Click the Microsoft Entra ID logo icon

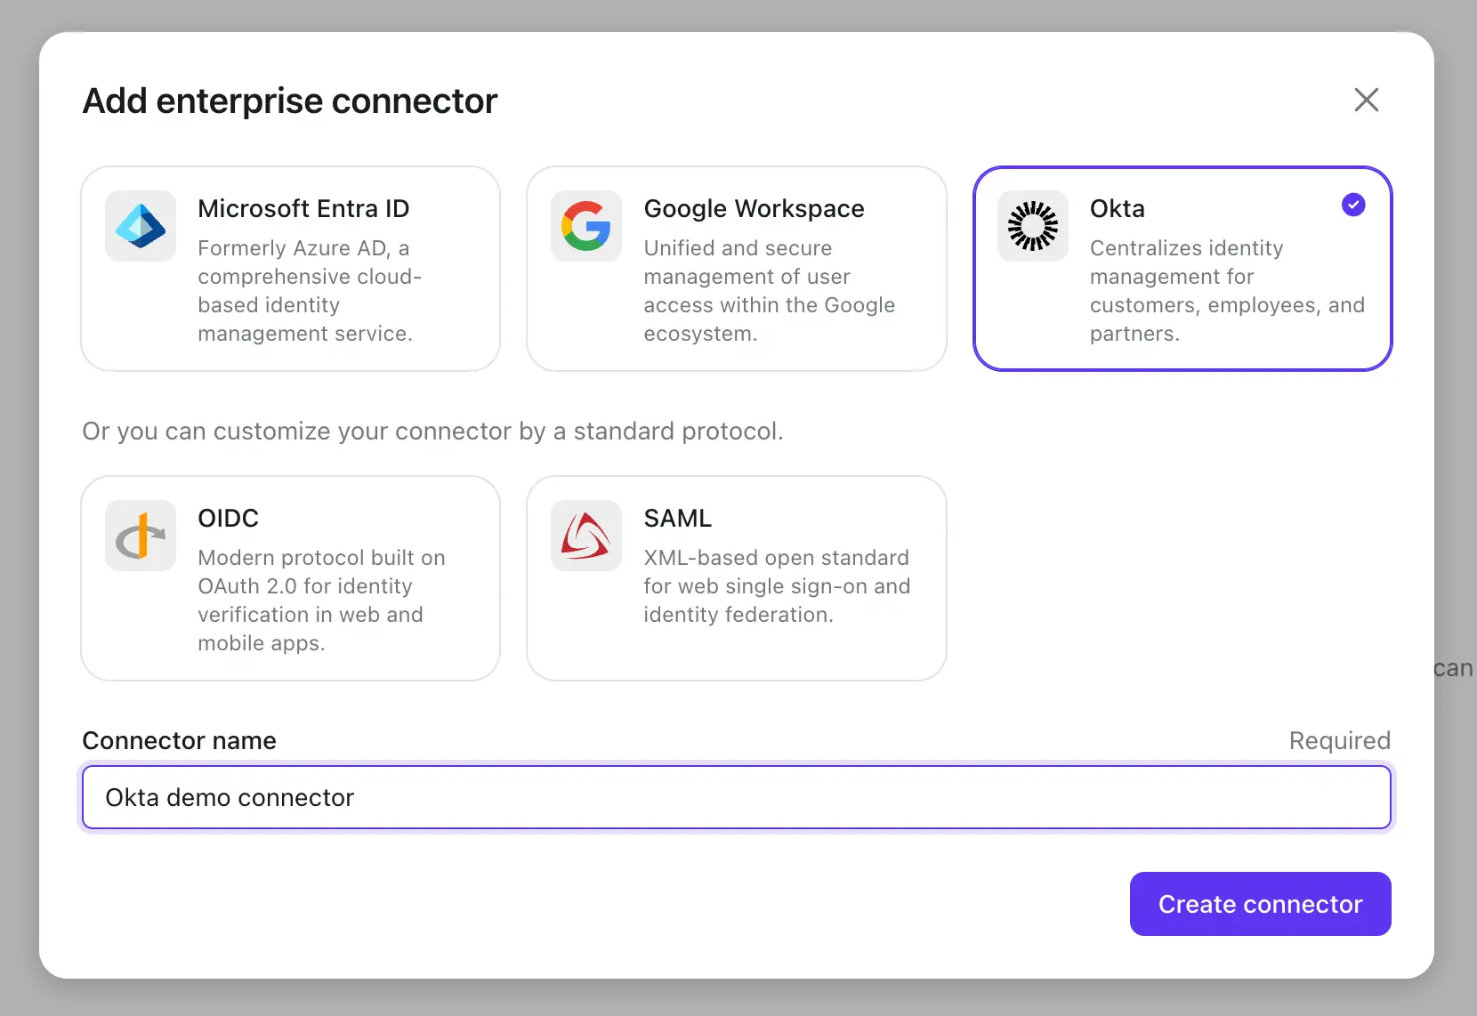pos(140,226)
